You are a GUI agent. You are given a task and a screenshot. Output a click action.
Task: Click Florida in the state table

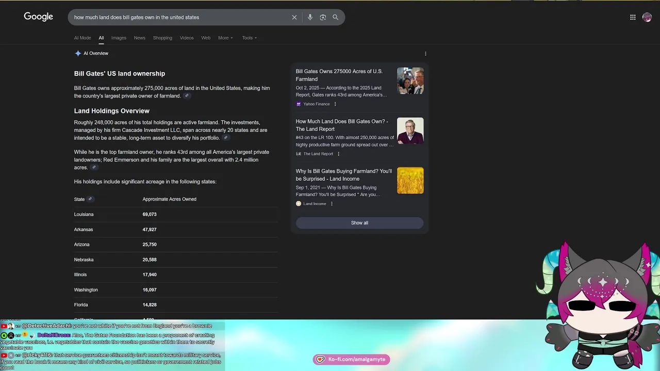pyautogui.click(x=81, y=305)
